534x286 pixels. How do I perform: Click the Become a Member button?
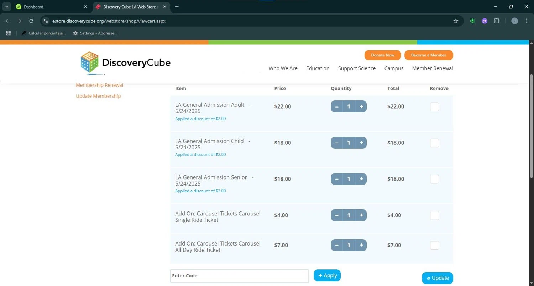point(429,55)
